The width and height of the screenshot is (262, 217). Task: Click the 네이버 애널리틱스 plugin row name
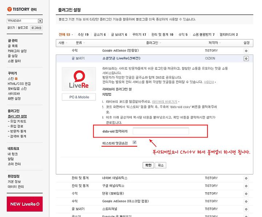tap(115, 178)
